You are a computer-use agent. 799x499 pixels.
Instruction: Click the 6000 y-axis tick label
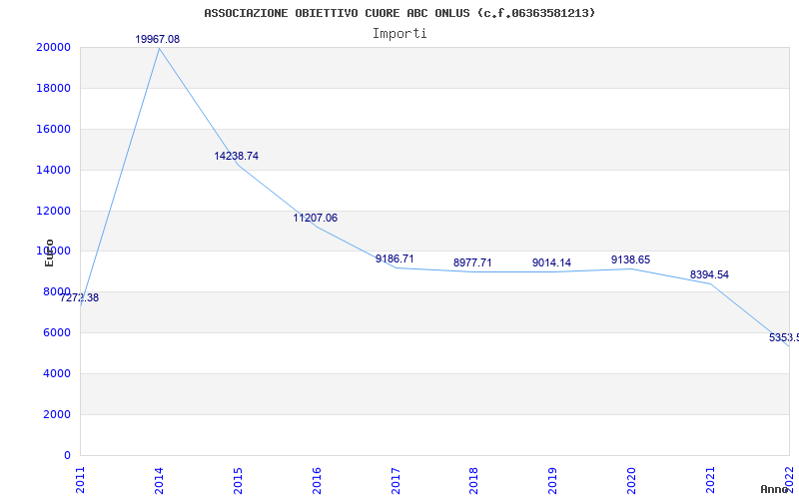point(56,332)
